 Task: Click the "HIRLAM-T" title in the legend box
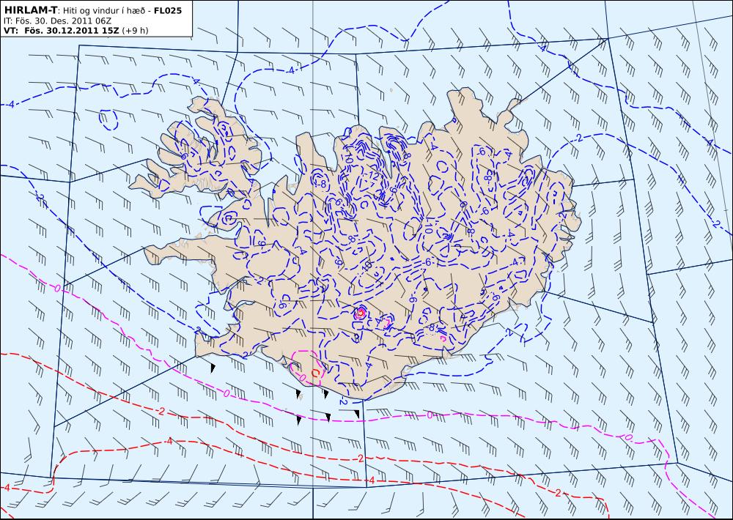tap(29, 10)
